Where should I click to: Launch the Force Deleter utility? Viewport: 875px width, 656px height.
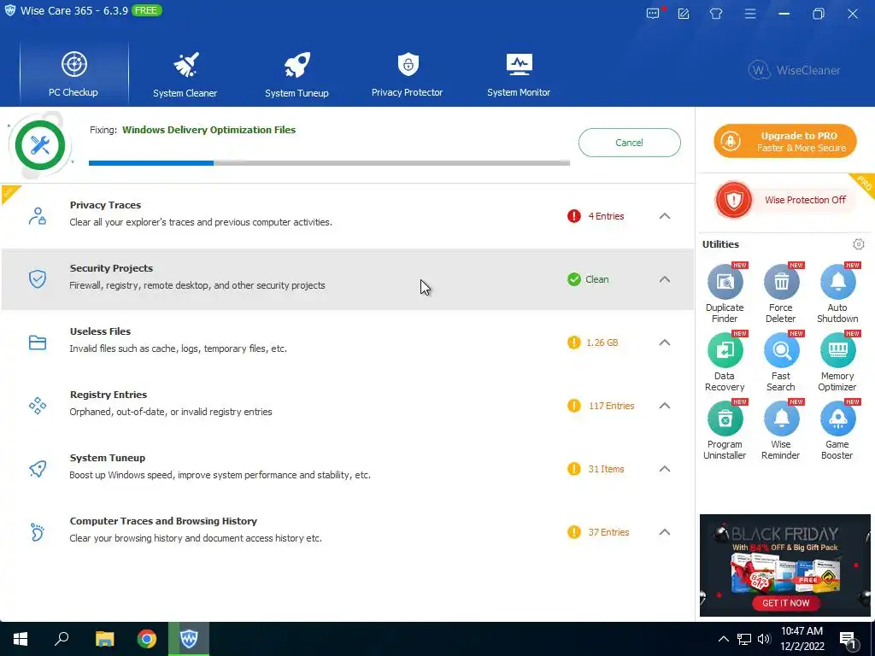(x=781, y=294)
